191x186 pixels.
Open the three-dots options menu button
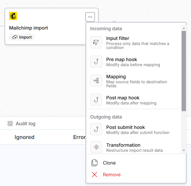(90, 17)
